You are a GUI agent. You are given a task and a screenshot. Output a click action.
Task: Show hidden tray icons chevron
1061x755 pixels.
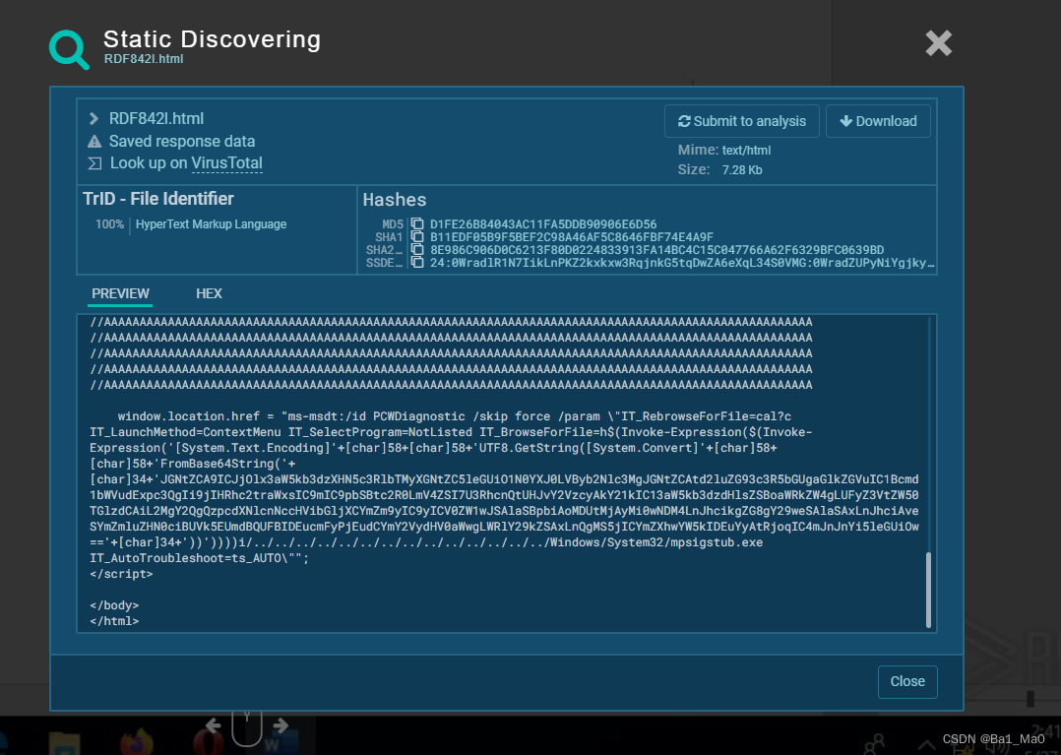(925, 745)
